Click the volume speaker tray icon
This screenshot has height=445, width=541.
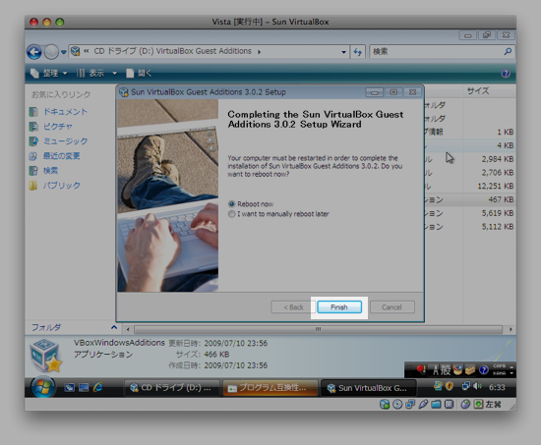(478, 386)
